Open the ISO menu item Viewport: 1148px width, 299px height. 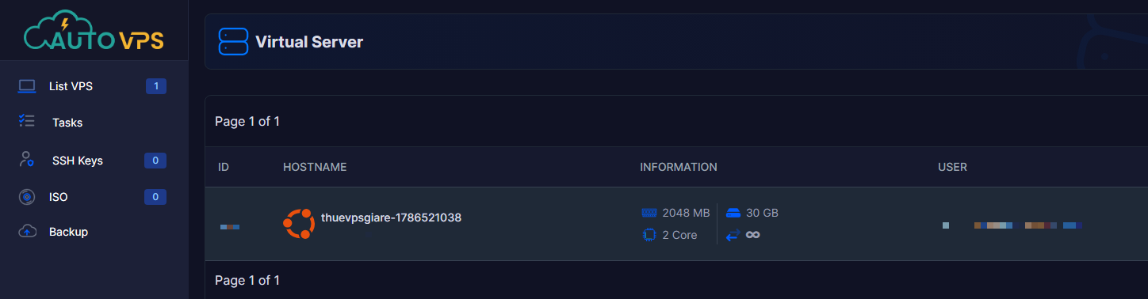click(58, 197)
